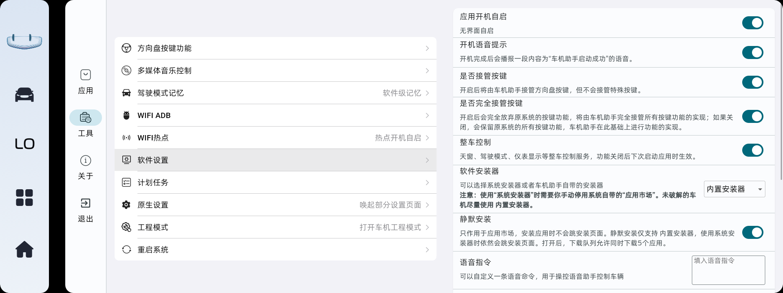
Task: Open 原生设置 entry
Action: (x=275, y=205)
